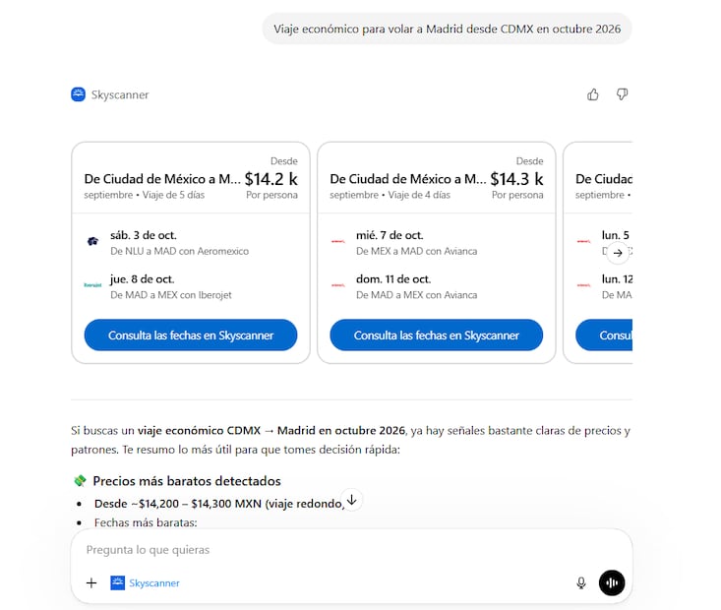Open Skyscanner dates for the $14.2 k trip

point(191,335)
